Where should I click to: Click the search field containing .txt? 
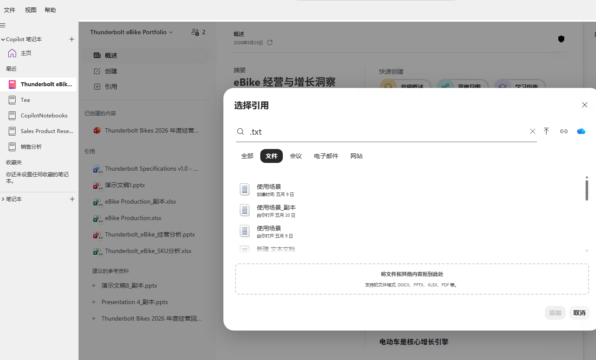point(386,132)
